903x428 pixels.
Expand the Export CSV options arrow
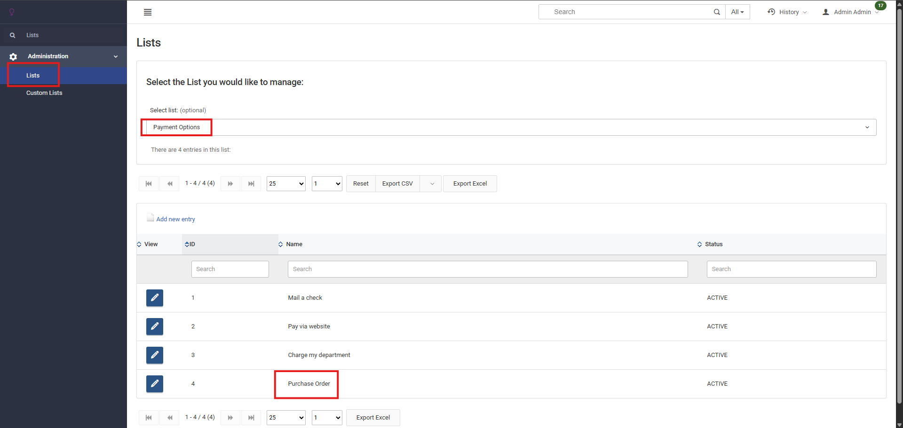[431, 184]
